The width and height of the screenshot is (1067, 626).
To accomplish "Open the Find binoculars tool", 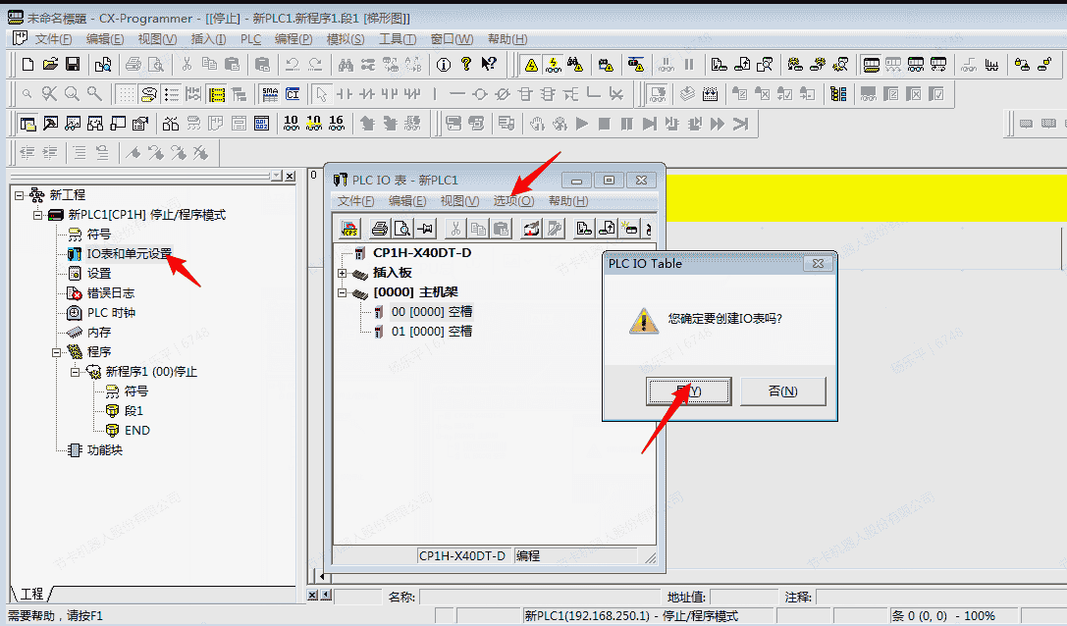I will pos(345,65).
